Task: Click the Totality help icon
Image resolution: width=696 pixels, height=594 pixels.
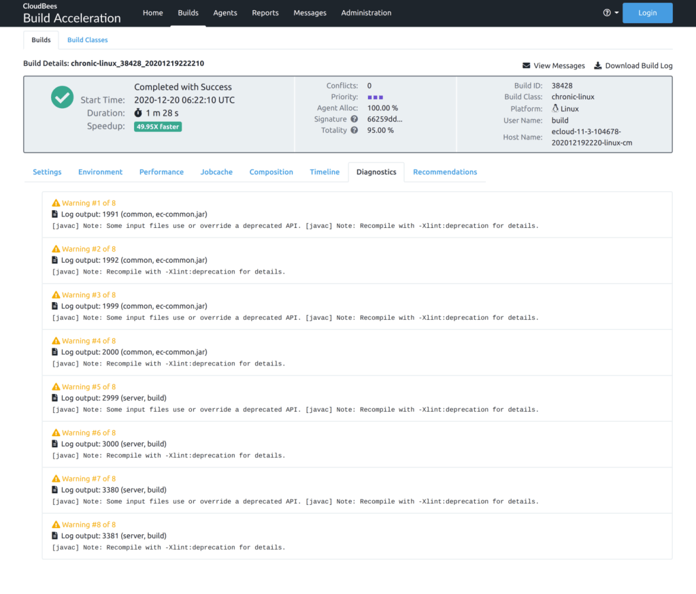Action: pyautogui.click(x=354, y=130)
